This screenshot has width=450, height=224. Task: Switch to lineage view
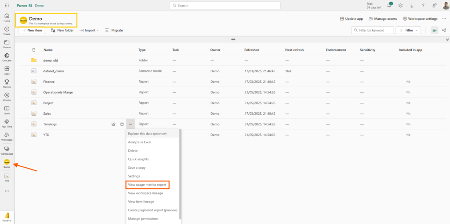pos(444,30)
